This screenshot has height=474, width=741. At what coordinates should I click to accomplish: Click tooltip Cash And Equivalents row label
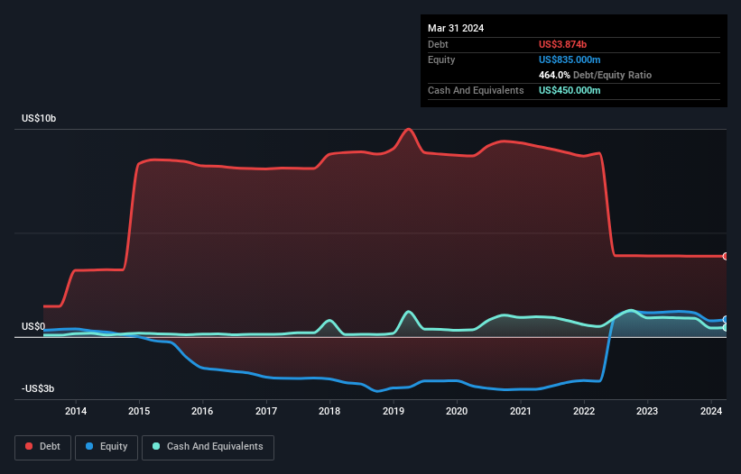click(x=476, y=90)
